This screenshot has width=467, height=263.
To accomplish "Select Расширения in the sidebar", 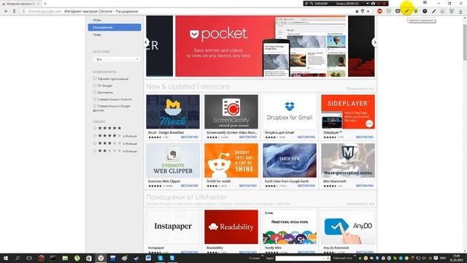I will 115,28.
